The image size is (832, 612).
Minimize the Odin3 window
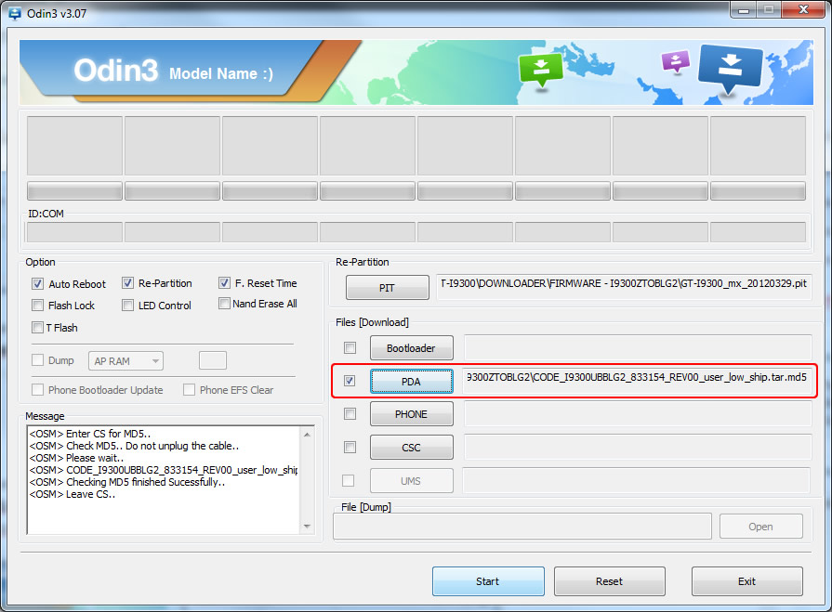[743, 9]
